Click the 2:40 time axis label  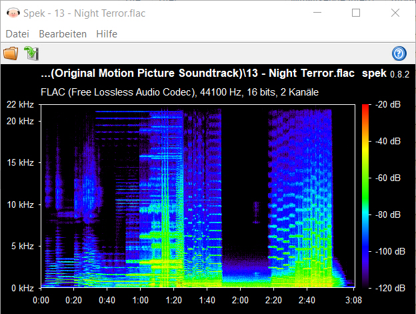coord(307,300)
